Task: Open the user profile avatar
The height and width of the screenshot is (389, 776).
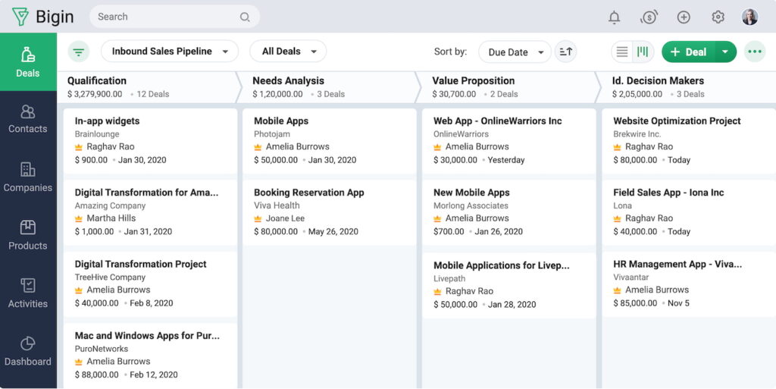Action: point(749,17)
